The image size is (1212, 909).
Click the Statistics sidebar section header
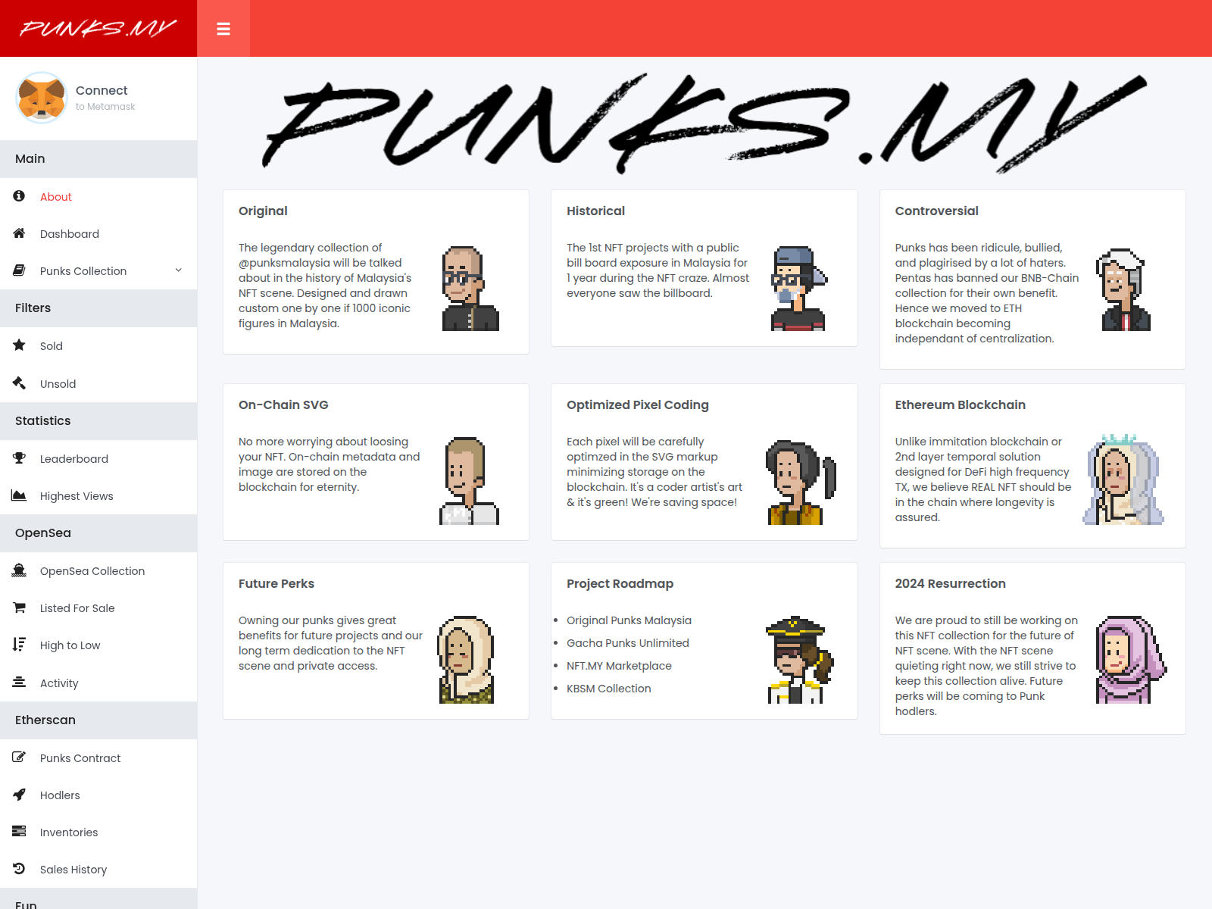click(98, 421)
